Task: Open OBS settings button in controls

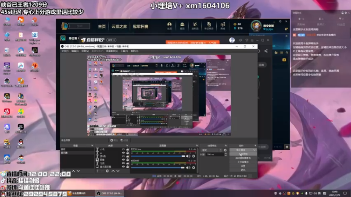Action: (x=243, y=166)
